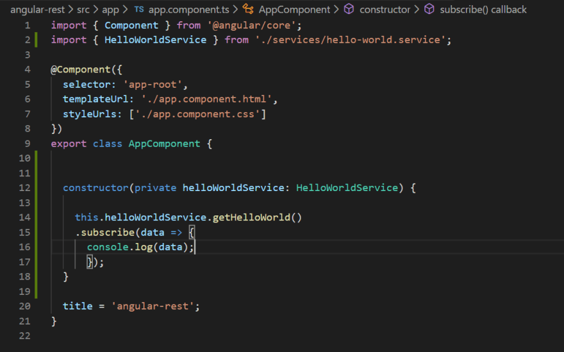Click the constructor cube icon in breadcrumb

[349, 10]
